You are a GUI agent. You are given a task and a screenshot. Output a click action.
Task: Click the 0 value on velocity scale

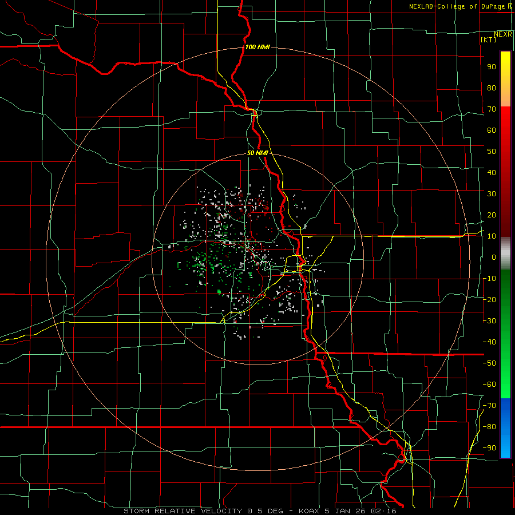point(494,257)
